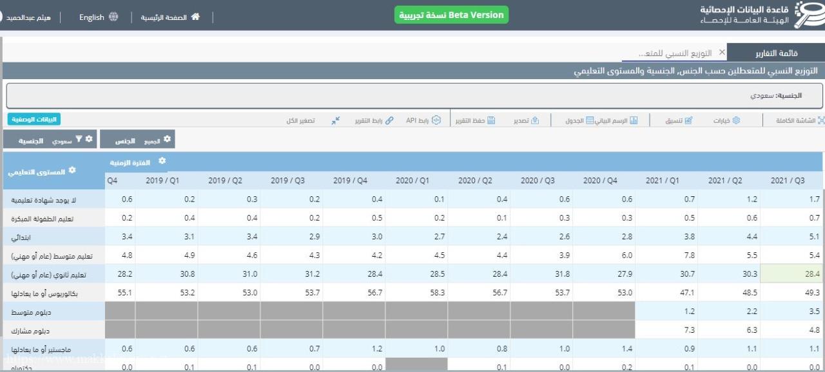The width and height of the screenshot is (825, 372).
Task: Select the 2019 / Q3 column header
Action: [x=287, y=181]
